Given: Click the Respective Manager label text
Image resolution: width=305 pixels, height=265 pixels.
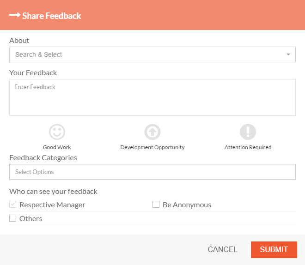Looking at the screenshot, I should click(x=52, y=205).
